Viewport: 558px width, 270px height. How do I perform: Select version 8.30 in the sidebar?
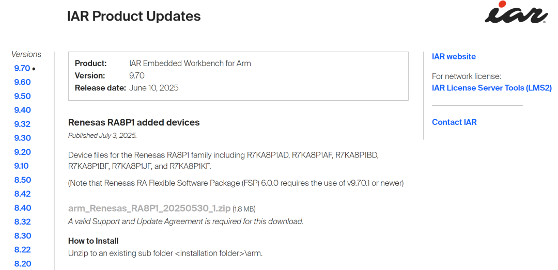22,236
